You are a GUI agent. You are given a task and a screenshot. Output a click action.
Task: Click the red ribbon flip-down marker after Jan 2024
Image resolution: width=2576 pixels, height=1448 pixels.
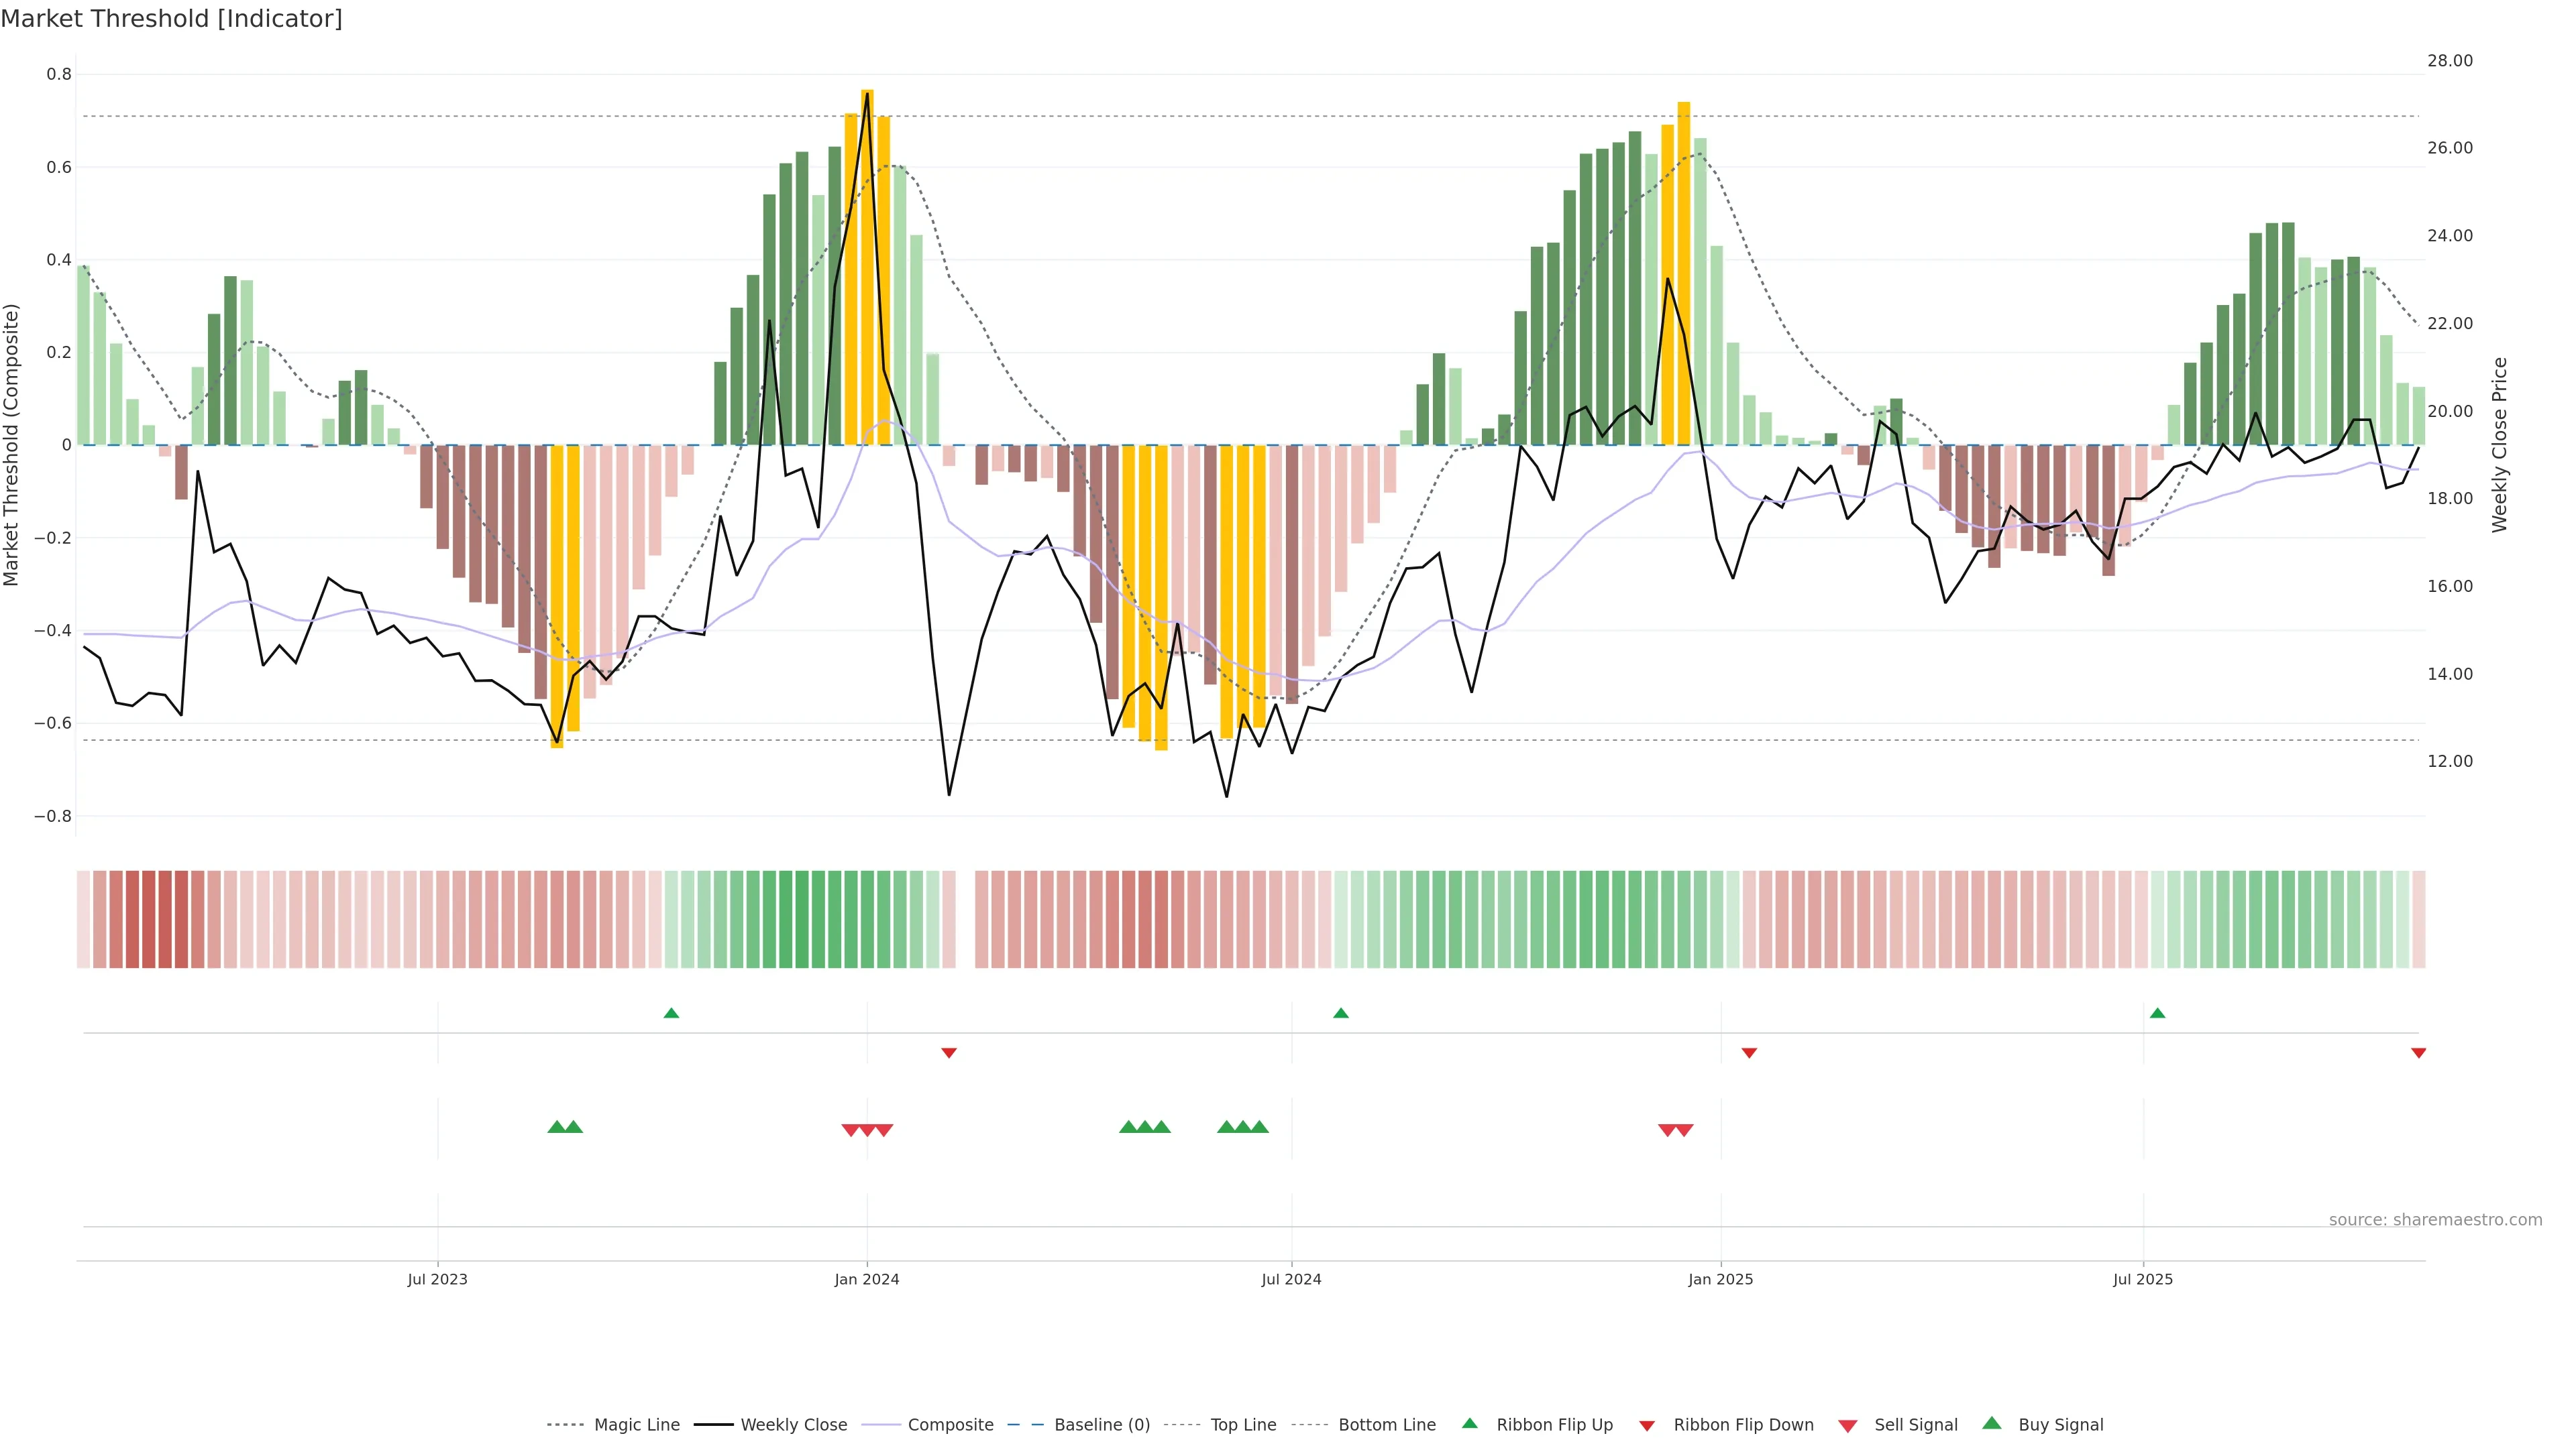click(949, 1052)
